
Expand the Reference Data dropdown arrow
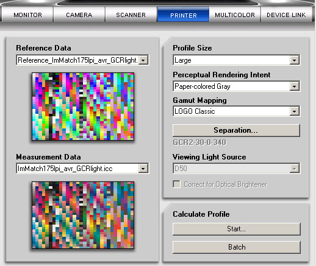143,60
